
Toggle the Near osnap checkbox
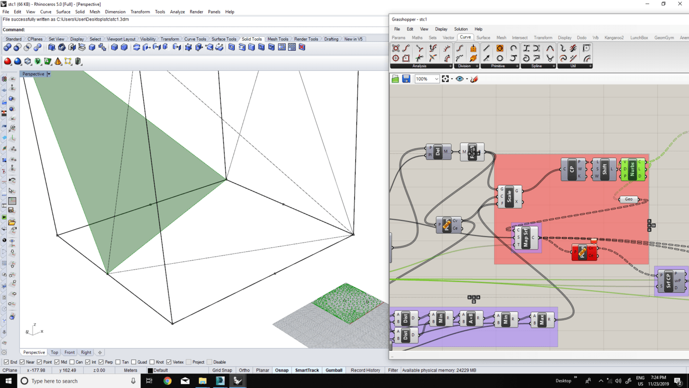(22, 362)
